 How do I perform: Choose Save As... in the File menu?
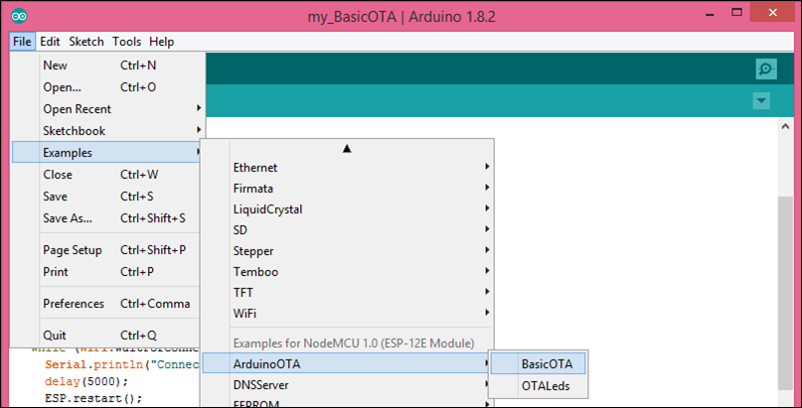(106, 218)
